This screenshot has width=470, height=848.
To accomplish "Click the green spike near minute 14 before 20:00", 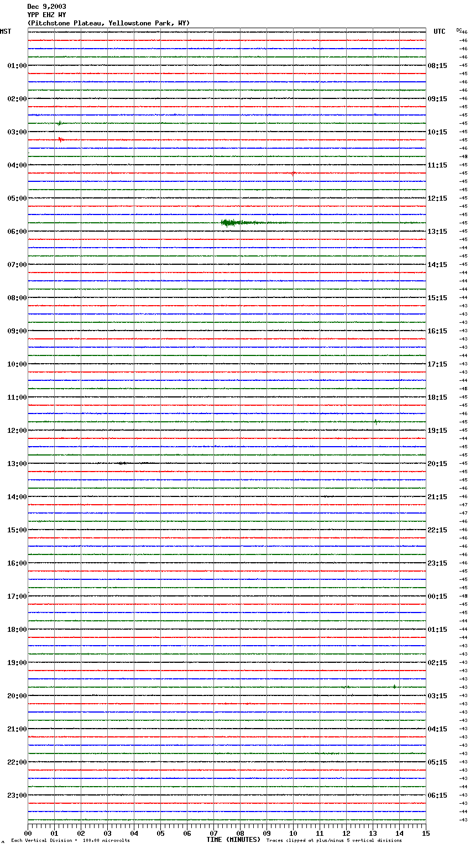I will click(x=394, y=687).
